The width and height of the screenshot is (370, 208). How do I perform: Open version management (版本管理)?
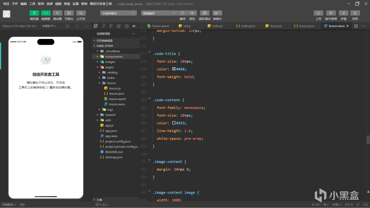coord(331,13)
